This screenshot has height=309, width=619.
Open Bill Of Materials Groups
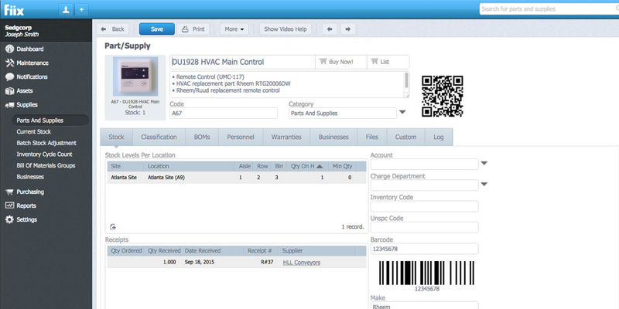(x=46, y=165)
